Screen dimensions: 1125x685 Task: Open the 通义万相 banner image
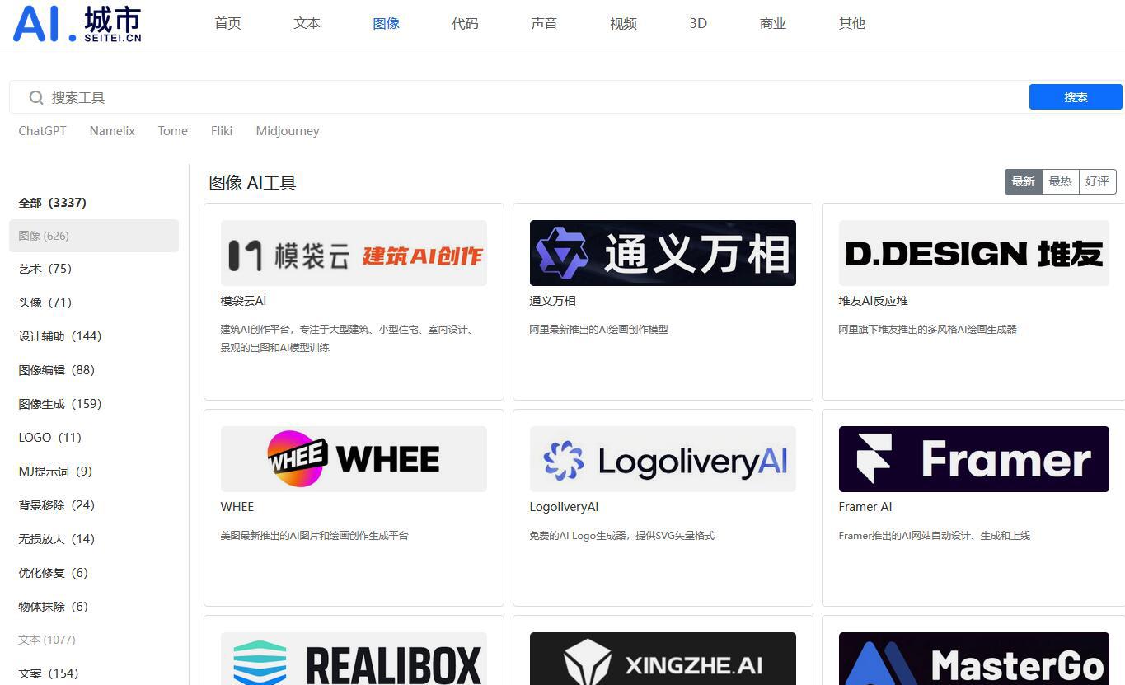pyautogui.click(x=663, y=253)
